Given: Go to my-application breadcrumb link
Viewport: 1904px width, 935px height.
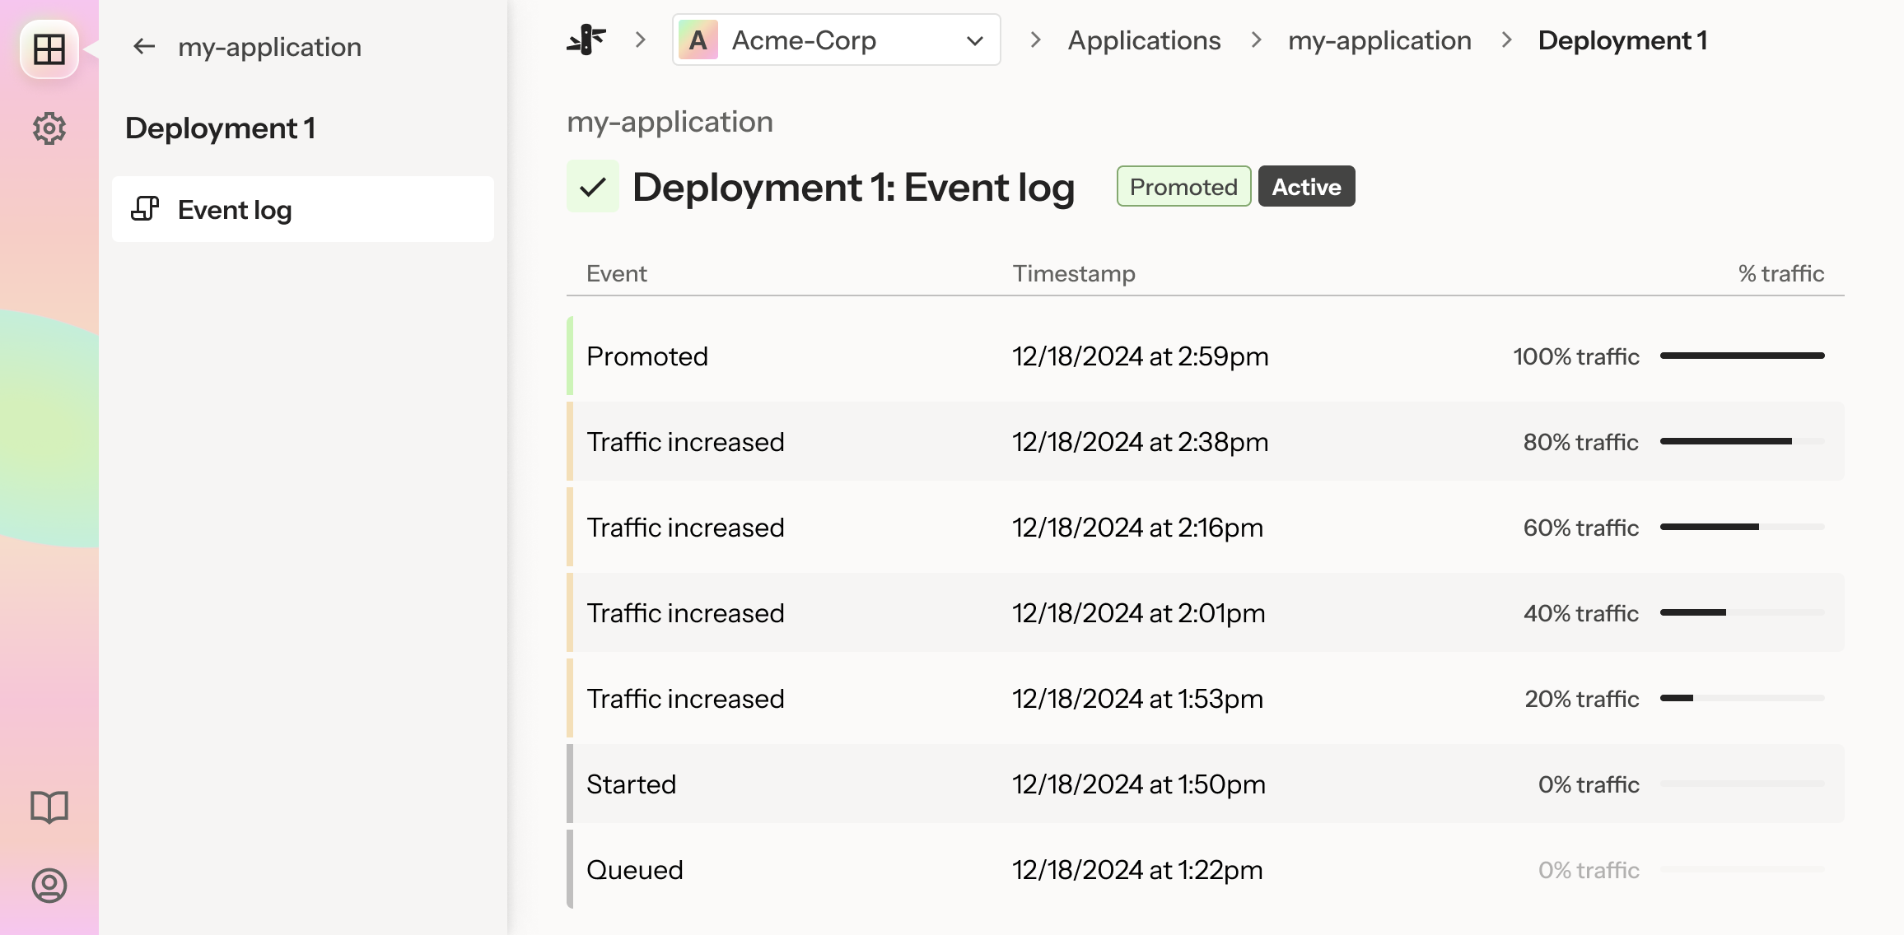Looking at the screenshot, I should 1379,40.
